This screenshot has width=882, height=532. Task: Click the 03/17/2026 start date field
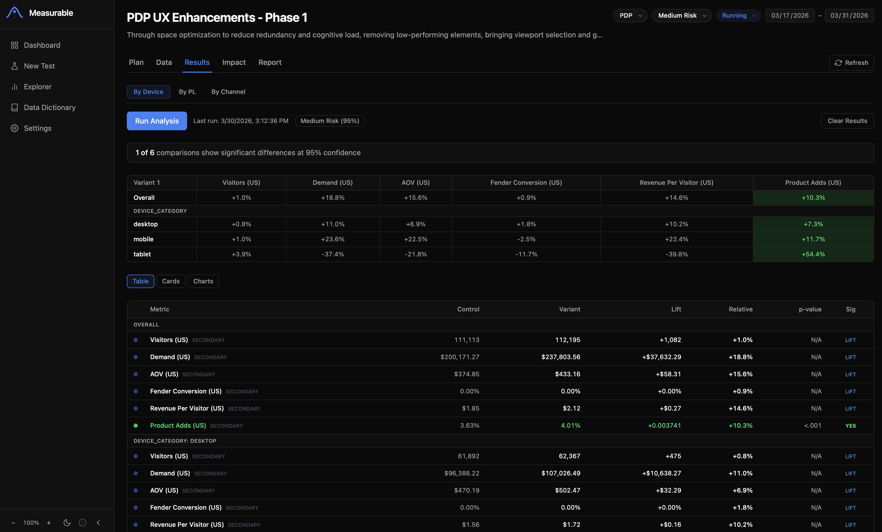pos(790,15)
